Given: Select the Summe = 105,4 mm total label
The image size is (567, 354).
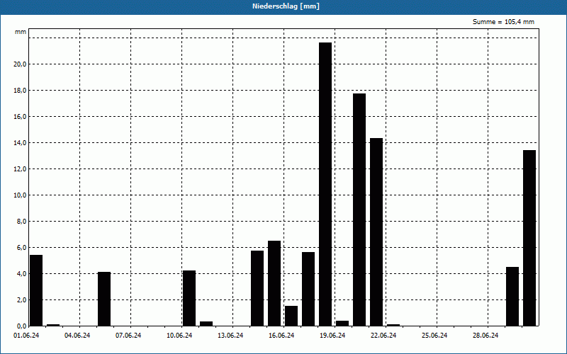Looking at the screenshot, I should click(x=503, y=22).
